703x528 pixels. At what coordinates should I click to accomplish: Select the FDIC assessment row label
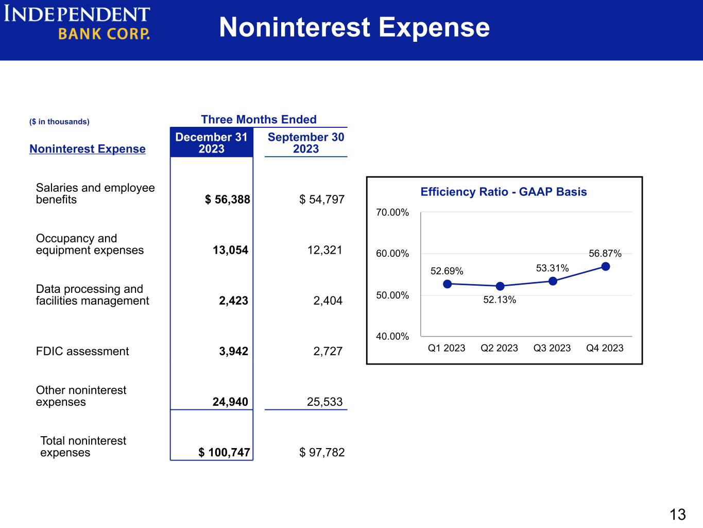point(82,351)
